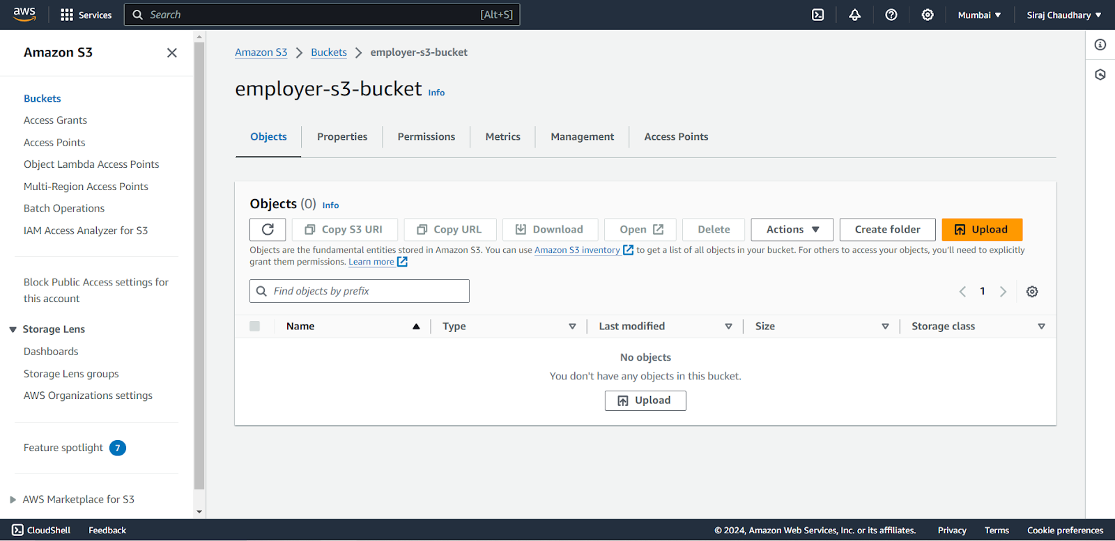Screen dimensions: 1115x541
Task: Click the Amazon S3 inventory external link icon
Action: (628, 250)
